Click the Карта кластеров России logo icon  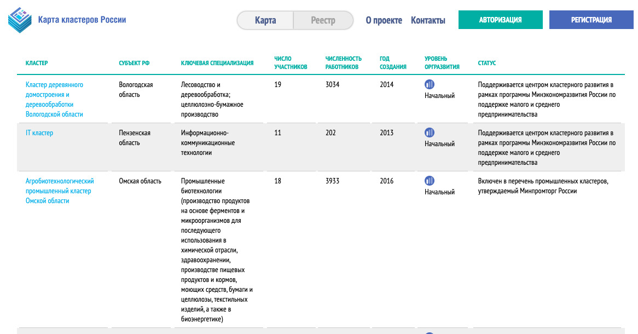point(20,20)
